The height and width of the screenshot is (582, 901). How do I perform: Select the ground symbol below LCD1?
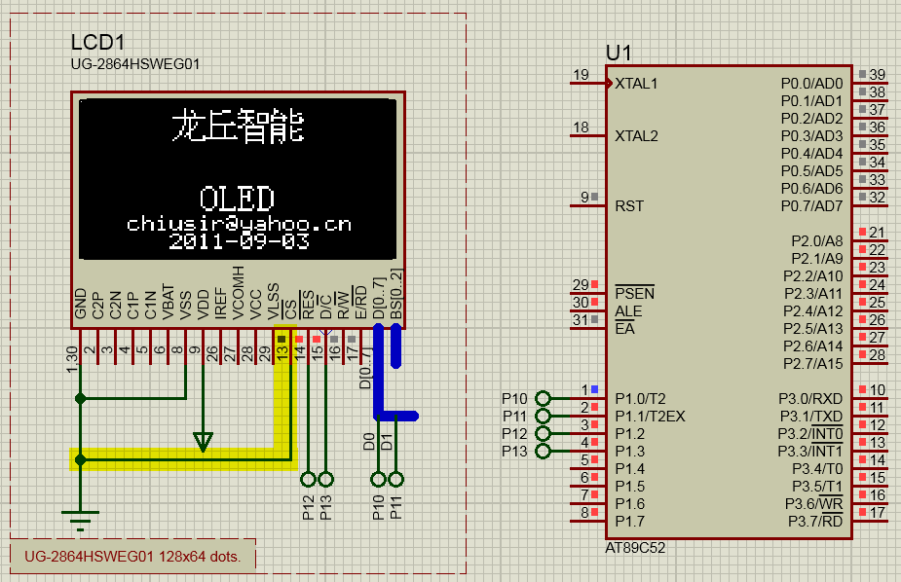pyautogui.click(x=81, y=520)
